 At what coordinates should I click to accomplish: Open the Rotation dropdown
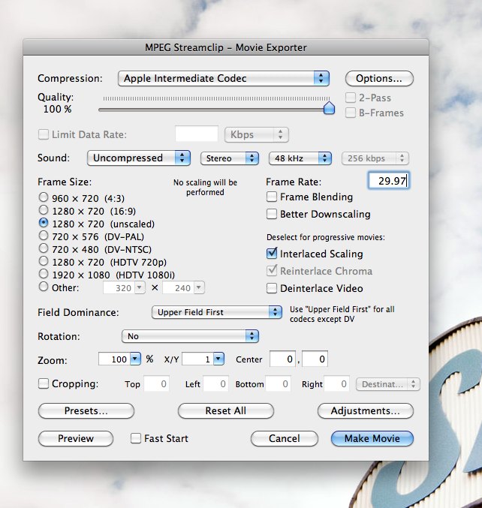[x=190, y=336]
